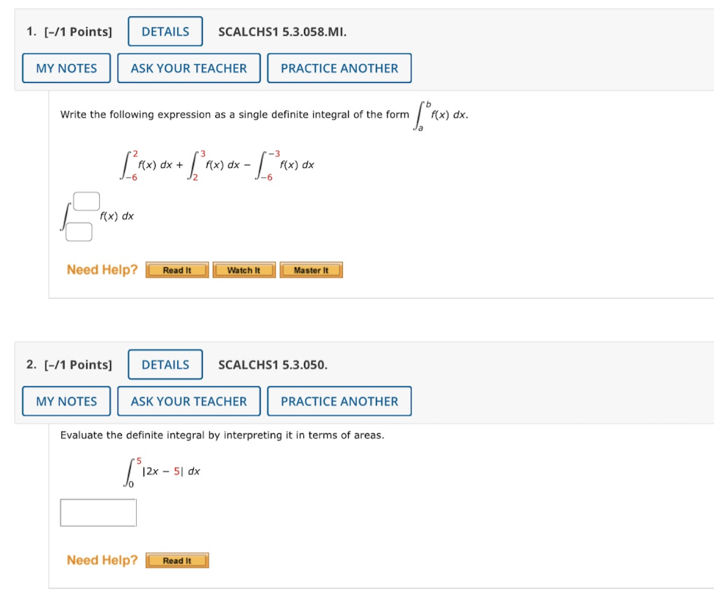Click the Read It help button for question 1
Screen dimensions: 714x610
(176, 270)
